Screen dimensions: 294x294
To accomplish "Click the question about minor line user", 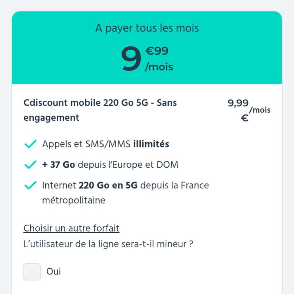I will point(108,244).
